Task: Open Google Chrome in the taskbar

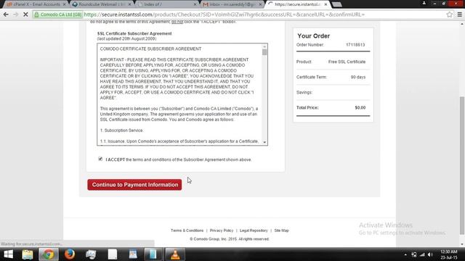Action: click(49, 254)
